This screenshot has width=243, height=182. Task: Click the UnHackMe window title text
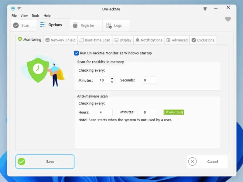click(x=111, y=9)
